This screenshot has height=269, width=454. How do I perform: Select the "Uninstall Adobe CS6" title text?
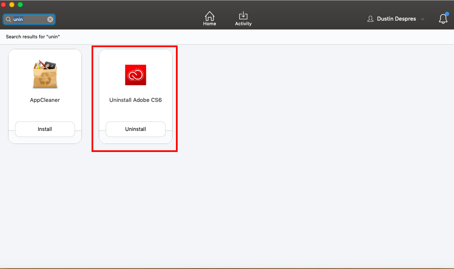(x=135, y=100)
